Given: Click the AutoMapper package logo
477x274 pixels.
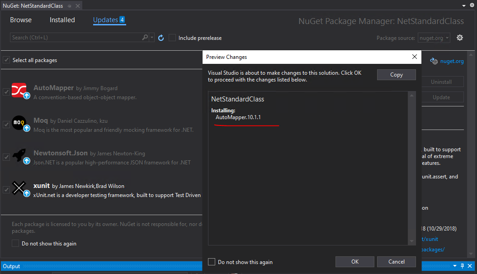Looking at the screenshot, I should pyautogui.click(x=19, y=90).
